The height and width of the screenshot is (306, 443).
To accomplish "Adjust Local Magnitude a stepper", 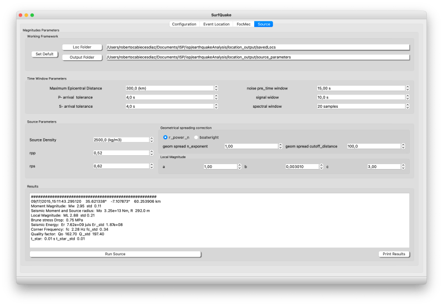I will (240, 166).
